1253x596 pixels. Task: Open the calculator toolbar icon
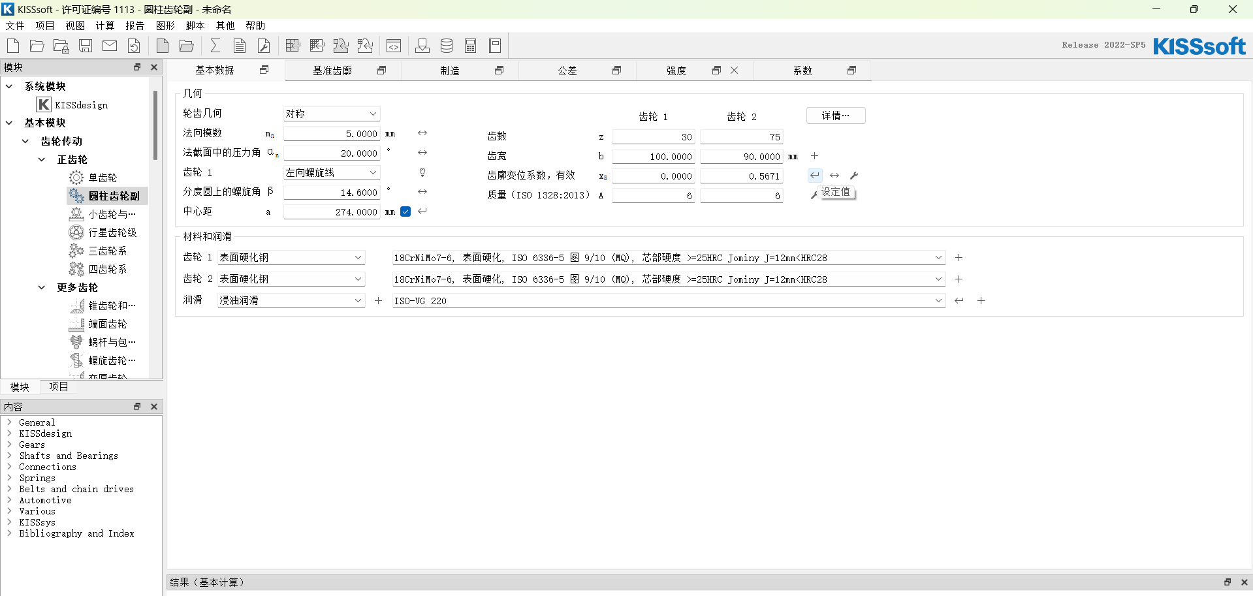[x=471, y=46]
